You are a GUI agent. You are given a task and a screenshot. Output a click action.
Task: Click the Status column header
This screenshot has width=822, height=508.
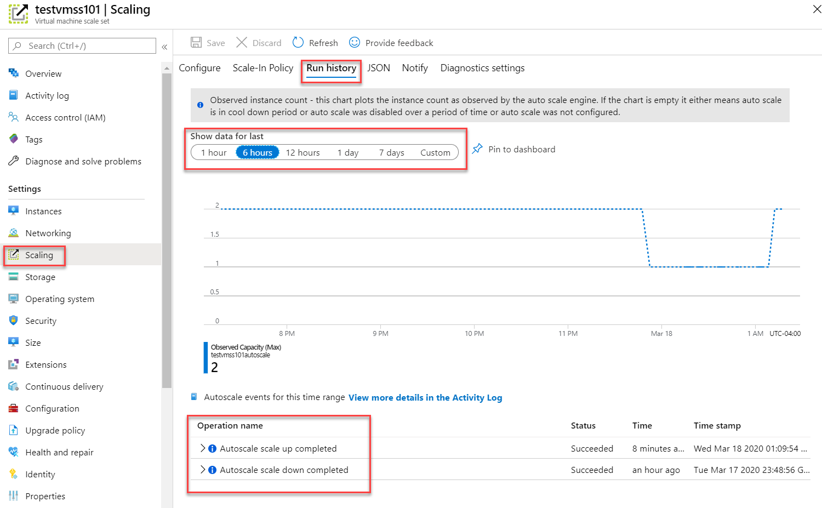(583, 425)
